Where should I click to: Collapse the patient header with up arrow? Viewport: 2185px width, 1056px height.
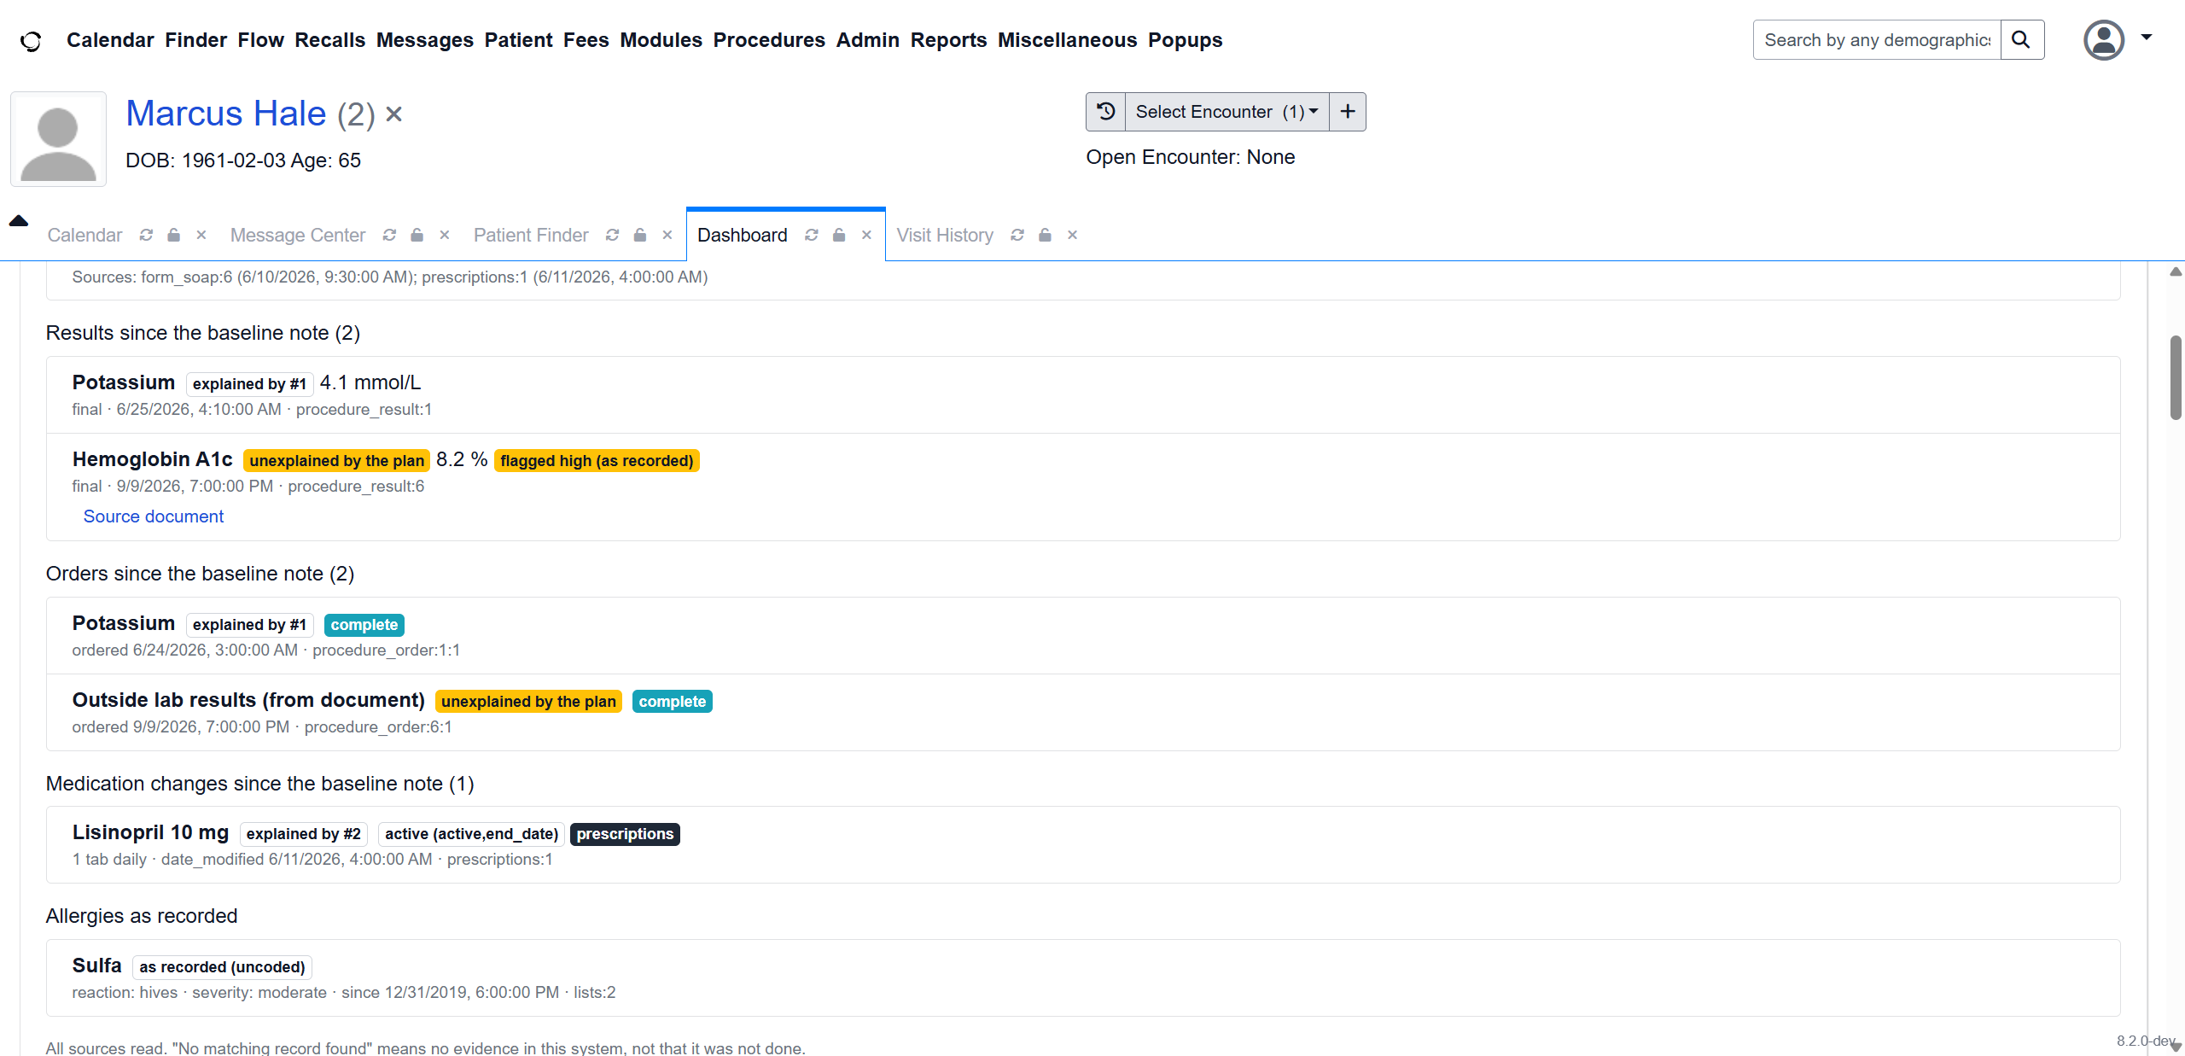coord(19,221)
